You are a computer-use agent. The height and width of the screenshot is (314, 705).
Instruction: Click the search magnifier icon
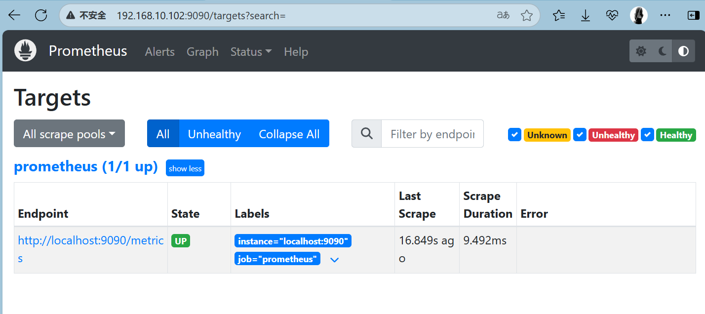(367, 134)
